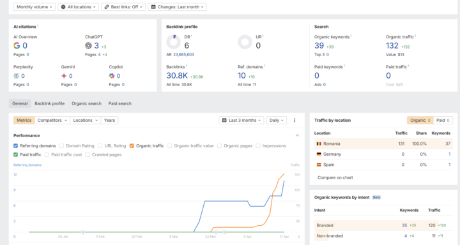460x245 pixels.
Task: Enable the Crawled pages checkbox
Action: click(x=88, y=154)
